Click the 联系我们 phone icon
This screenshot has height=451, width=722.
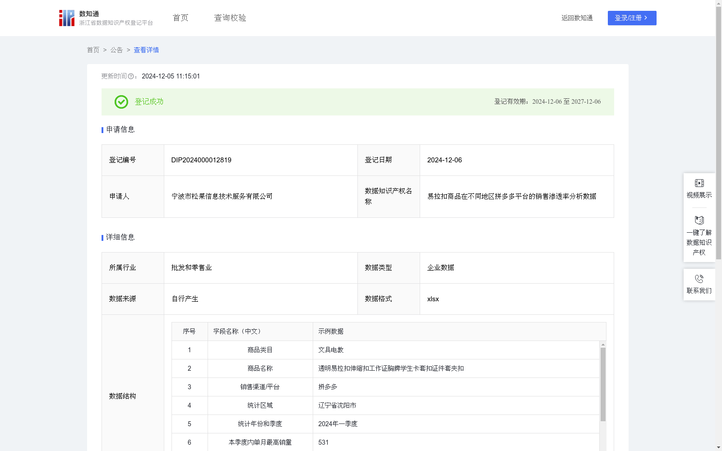[699, 279]
